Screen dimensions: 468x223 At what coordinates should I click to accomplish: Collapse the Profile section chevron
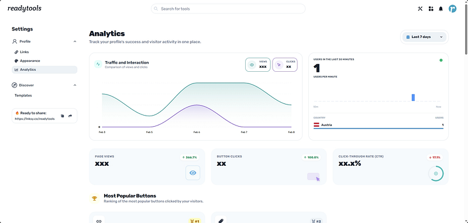75,41
